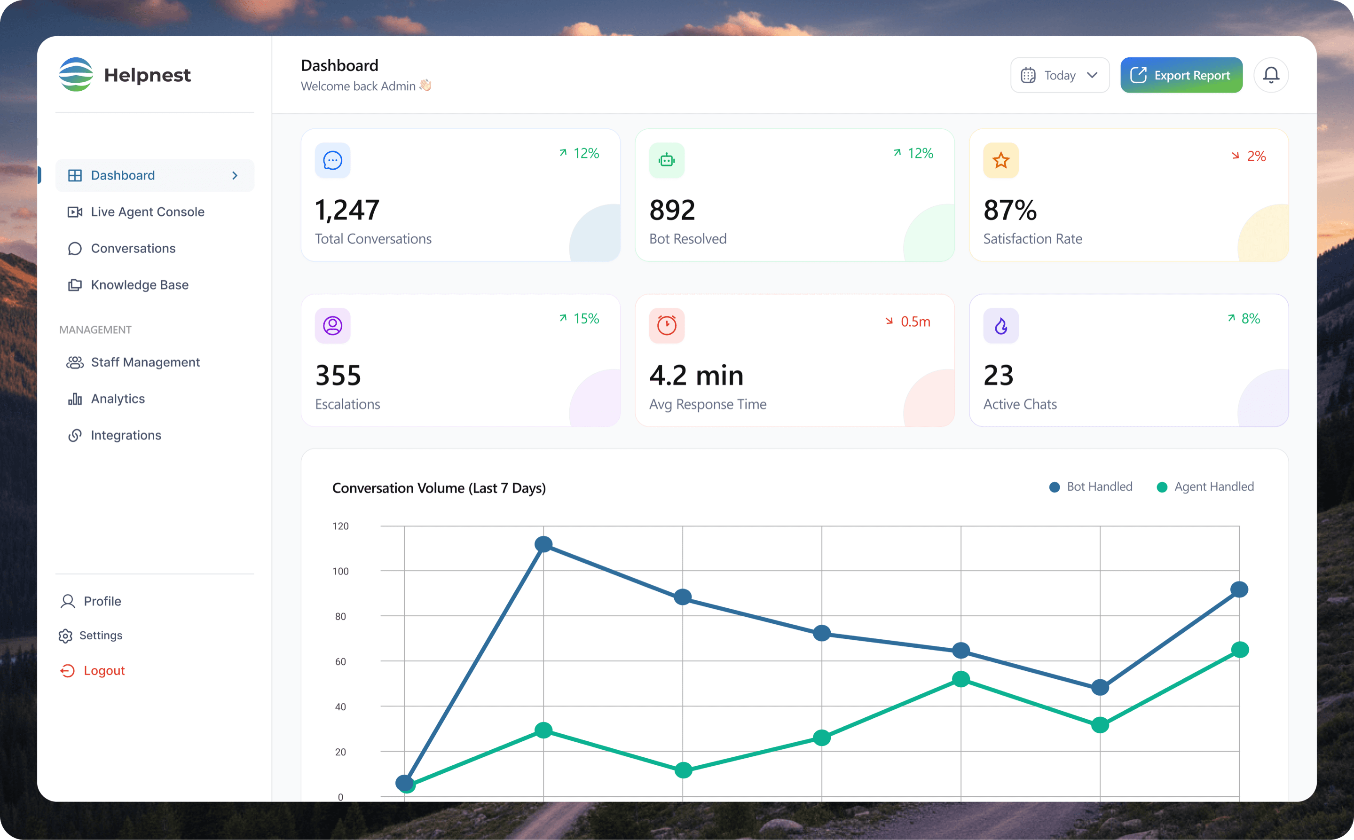Click the Analytics bar chart icon
Screen dimensions: 1354x840
click(74, 399)
